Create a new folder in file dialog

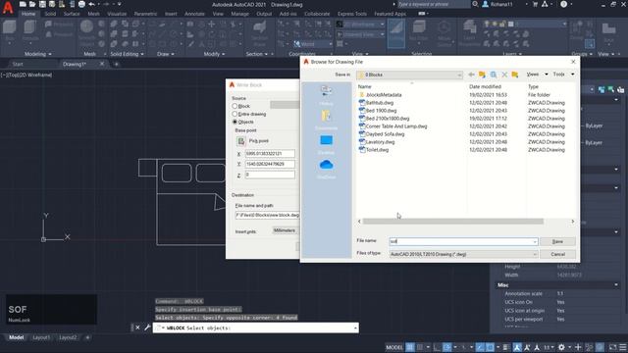pyautogui.click(x=515, y=75)
